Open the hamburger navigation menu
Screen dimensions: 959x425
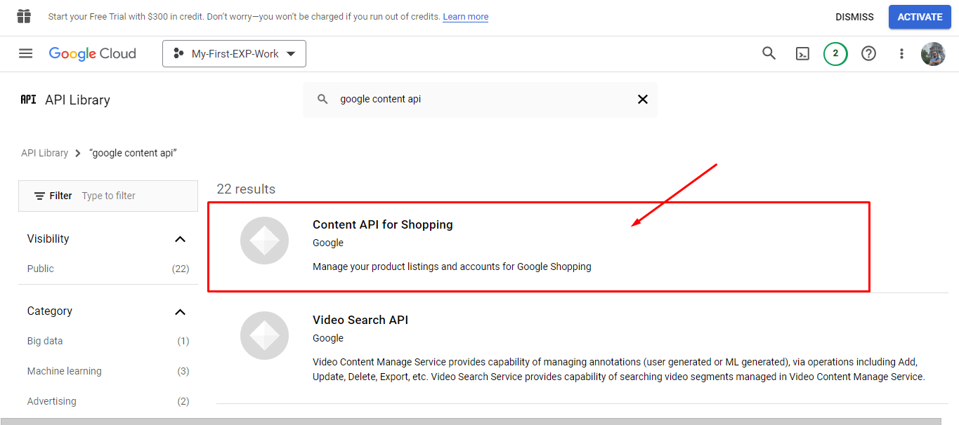[26, 53]
